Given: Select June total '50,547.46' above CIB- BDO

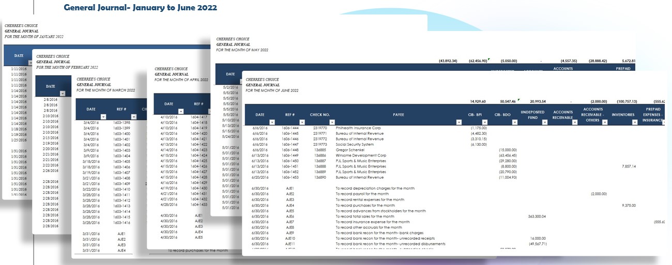Looking at the screenshot, I should click(507, 101).
